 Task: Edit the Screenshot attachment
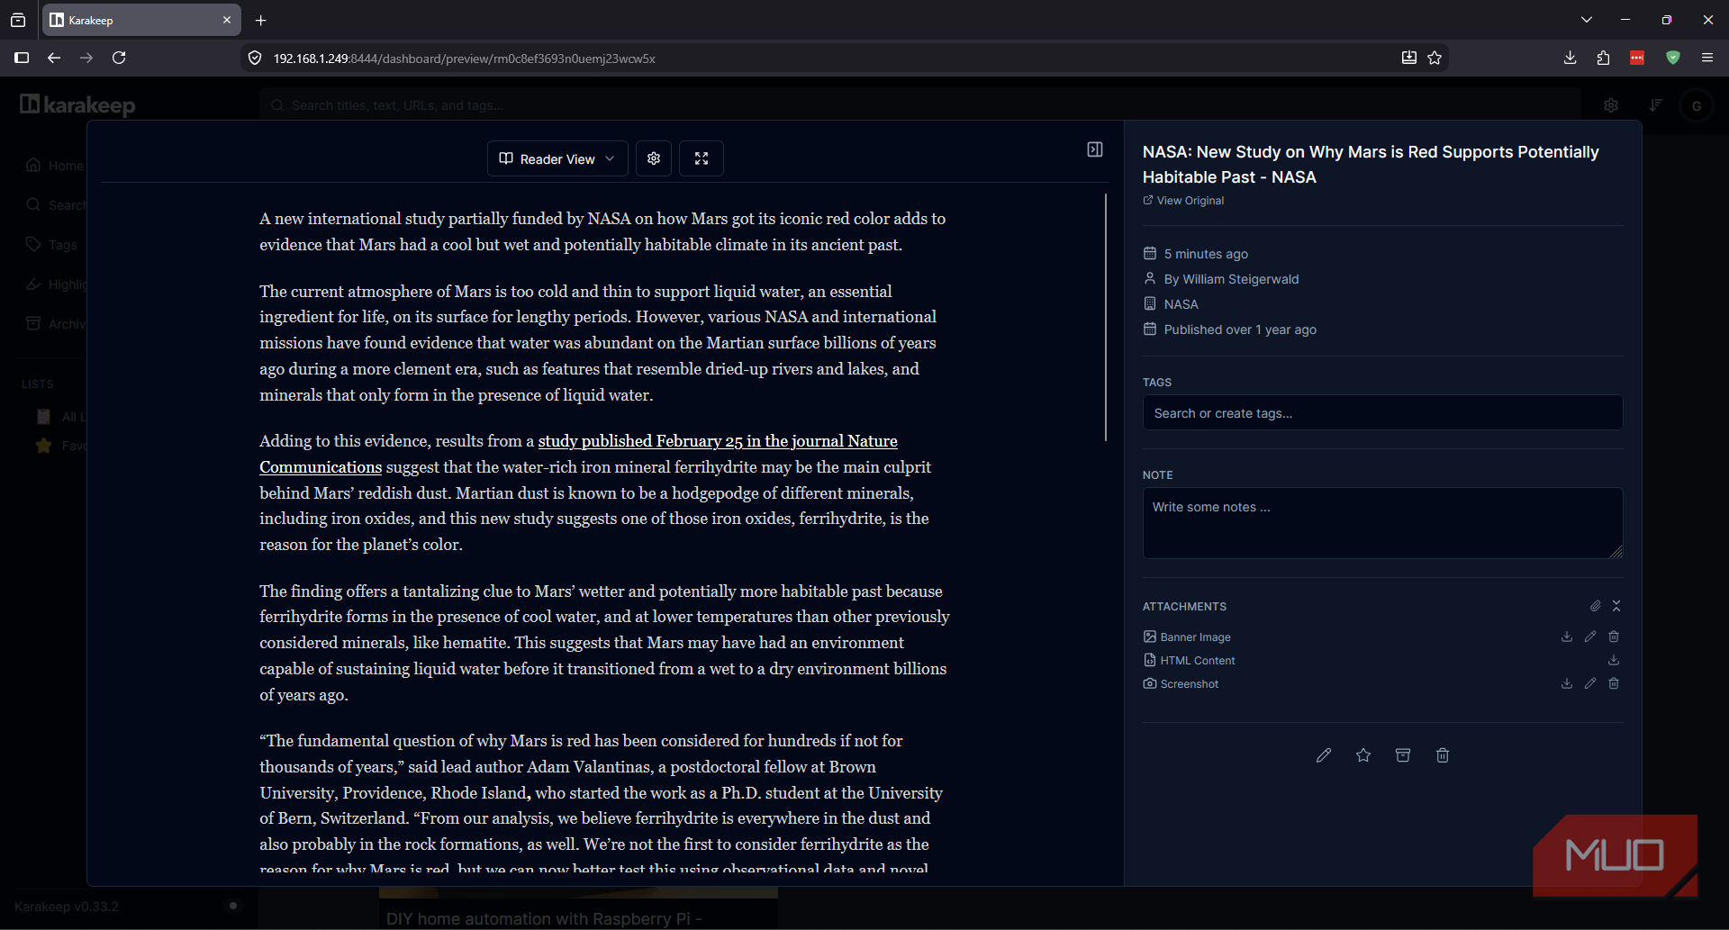pyautogui.click(x=1590, y=683)
